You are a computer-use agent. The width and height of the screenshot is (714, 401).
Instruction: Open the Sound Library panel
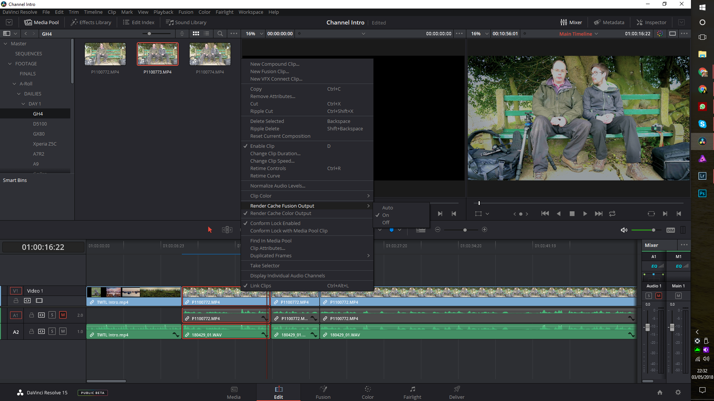186,22
